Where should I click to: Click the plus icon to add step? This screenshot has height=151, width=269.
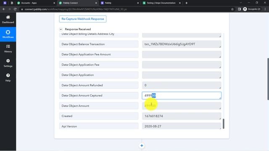(142, 146)
